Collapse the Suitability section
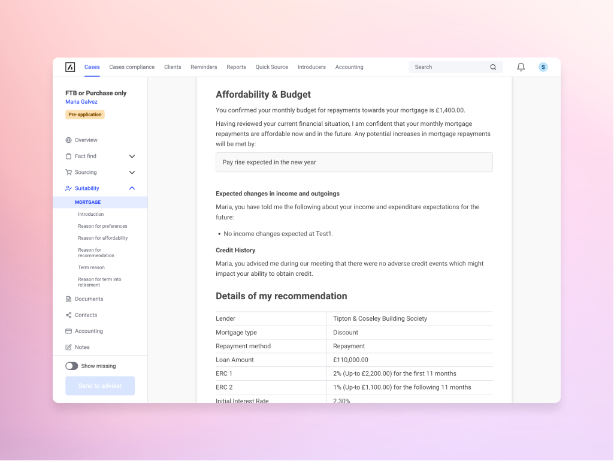This screenshot has width=614, height=461. point(132,188)
